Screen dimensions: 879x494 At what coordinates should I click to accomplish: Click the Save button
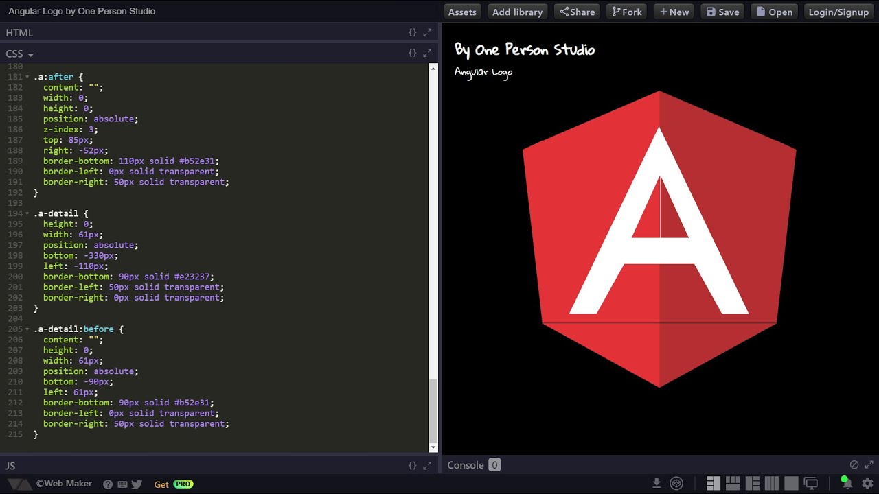[722, 12]
